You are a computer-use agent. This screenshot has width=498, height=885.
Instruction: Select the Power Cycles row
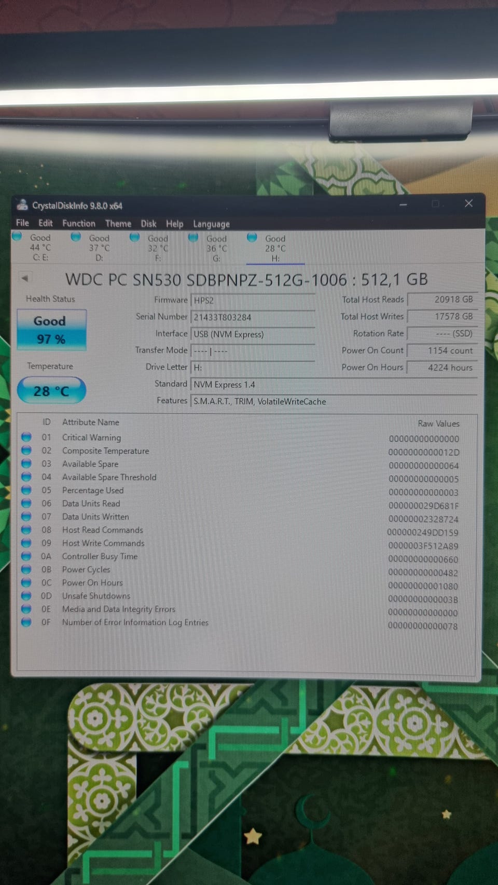[247, 570]
